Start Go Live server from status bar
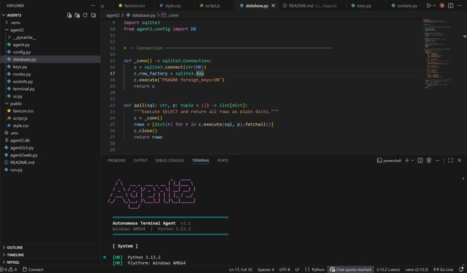The width and height of the screenshot is (467, 273). pos(443,270)
